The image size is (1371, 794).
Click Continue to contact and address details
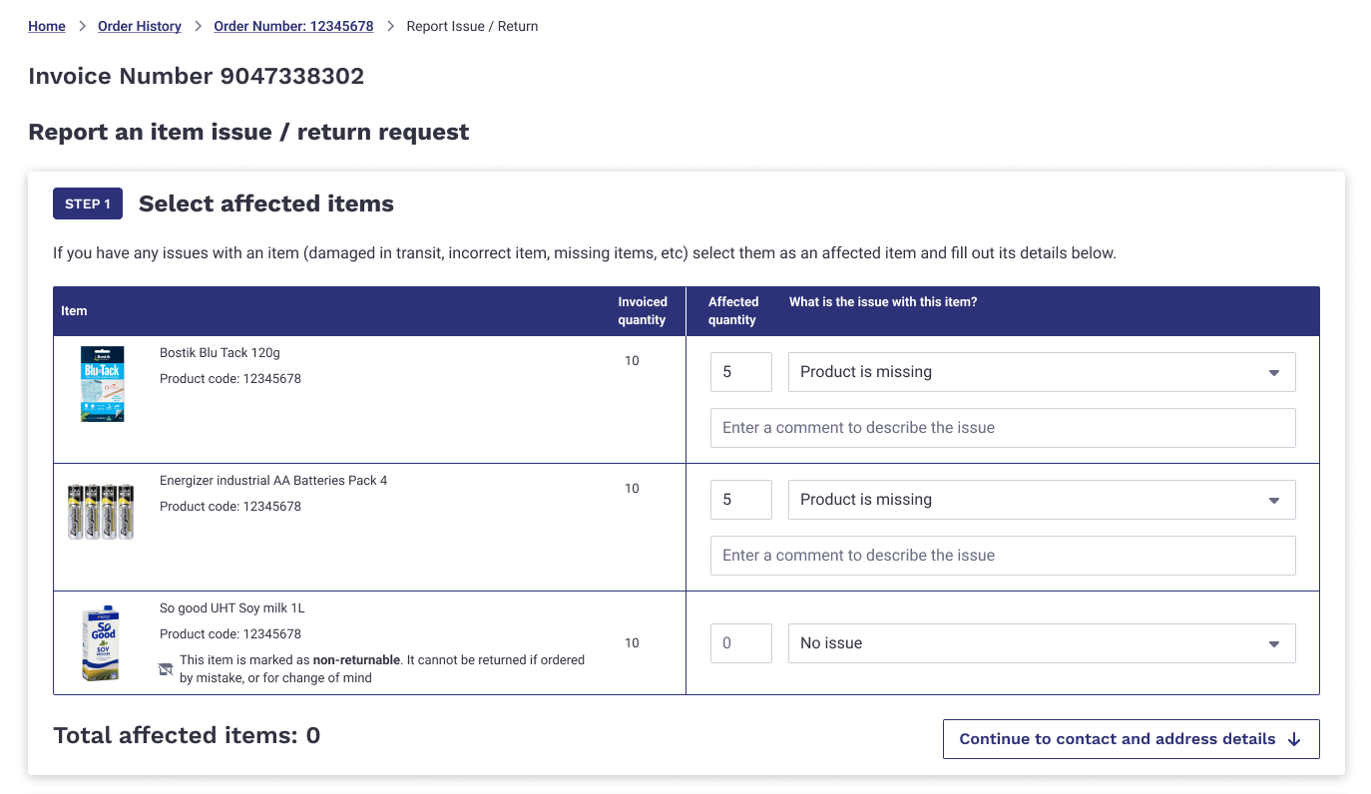pyautogui.click(x=1131, y=739)
